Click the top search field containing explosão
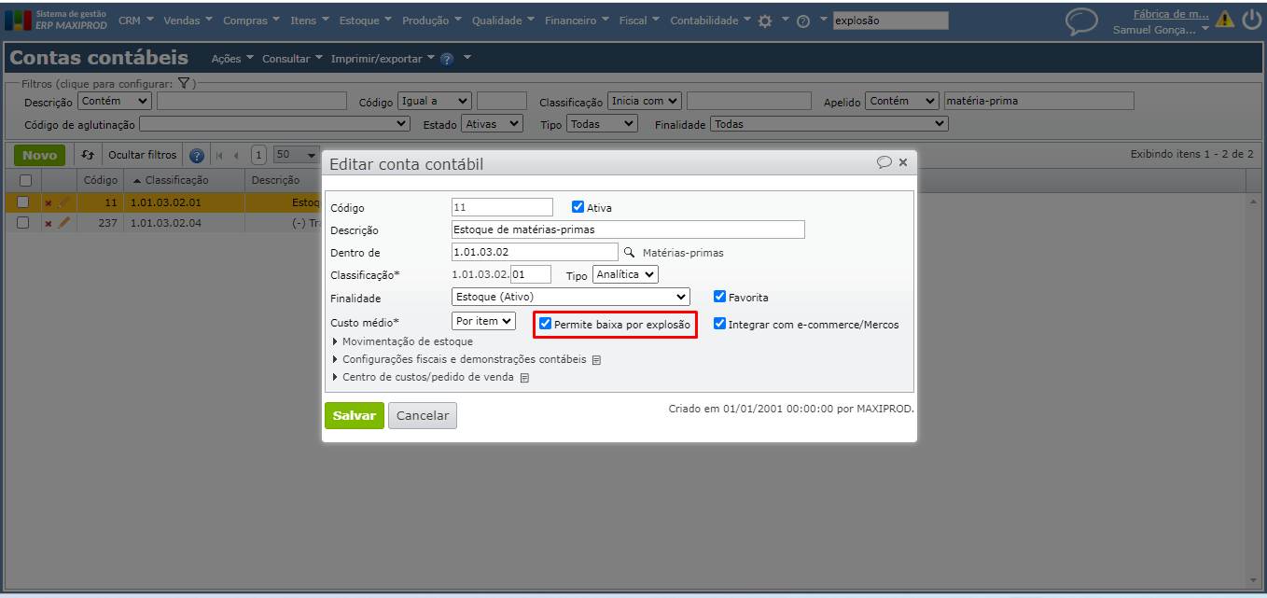The image size is (1267, 598). coord(890,21)
